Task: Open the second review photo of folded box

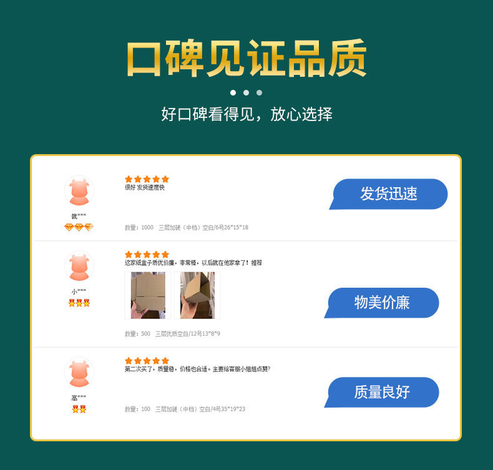Action: tap(197, 295)
